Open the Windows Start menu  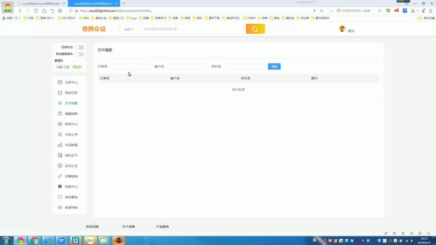pos(6,240)
